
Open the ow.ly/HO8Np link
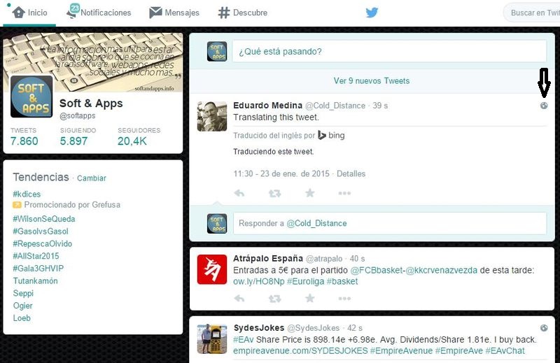tap(258, 282)
